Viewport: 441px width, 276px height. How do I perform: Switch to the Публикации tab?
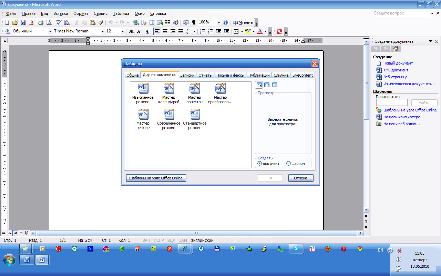pos(259,75)
